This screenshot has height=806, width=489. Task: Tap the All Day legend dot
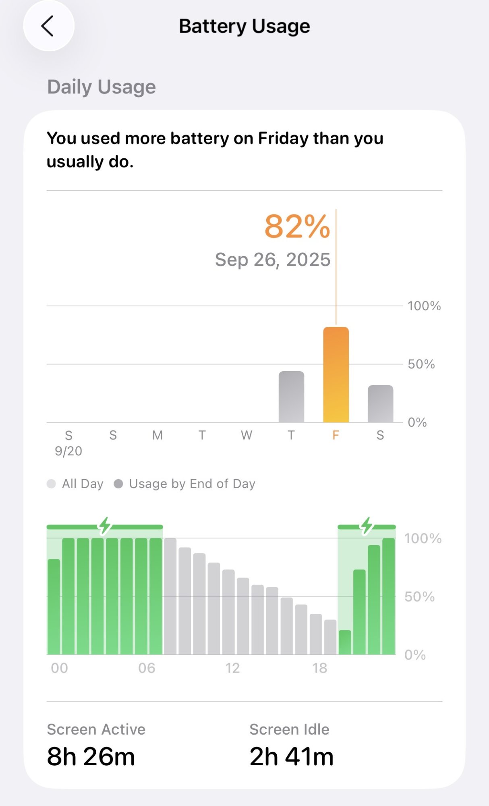[51, 484]
